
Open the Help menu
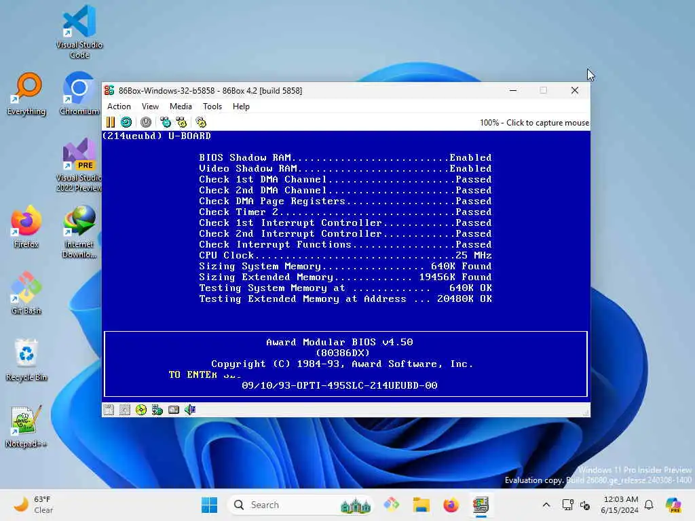pos(241,107)
